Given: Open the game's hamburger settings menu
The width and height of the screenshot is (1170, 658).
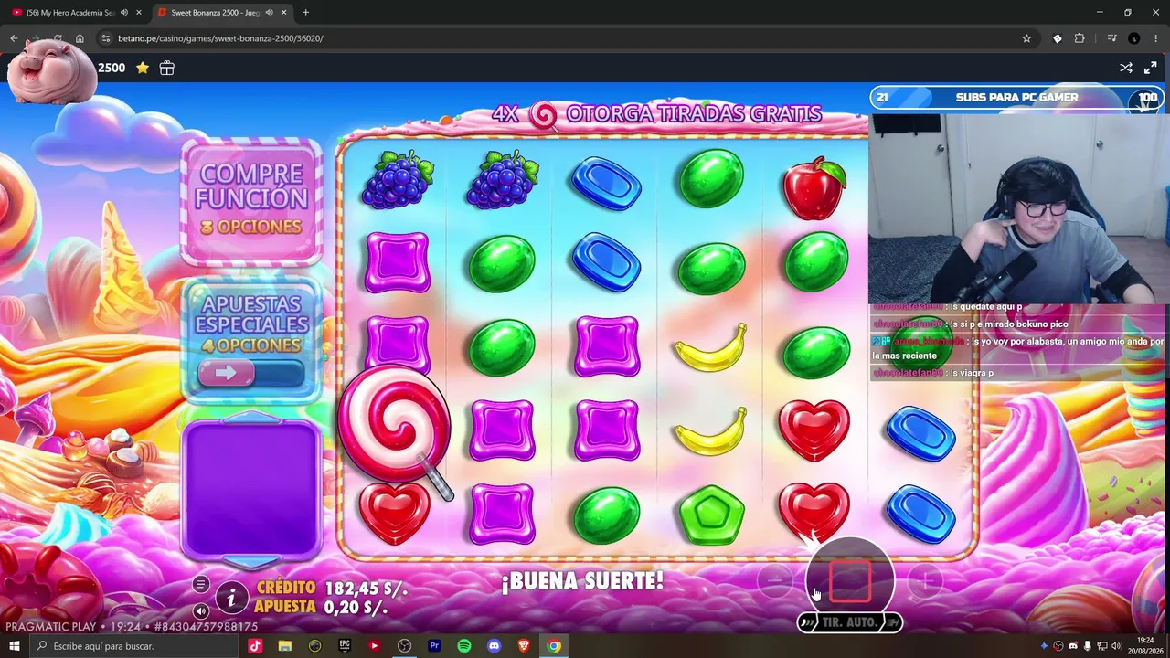Looking at the screenshot, I should pos(201,585).
